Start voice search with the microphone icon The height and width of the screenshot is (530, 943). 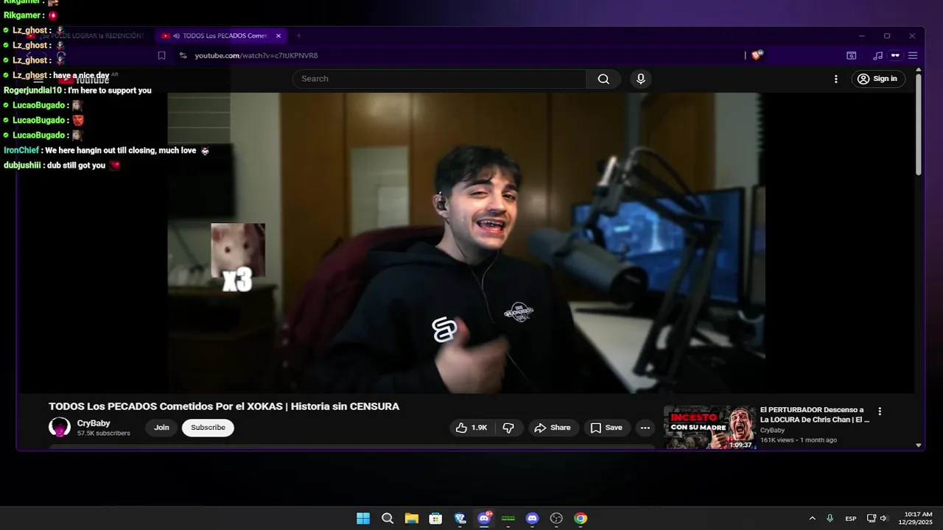point(641,79)
